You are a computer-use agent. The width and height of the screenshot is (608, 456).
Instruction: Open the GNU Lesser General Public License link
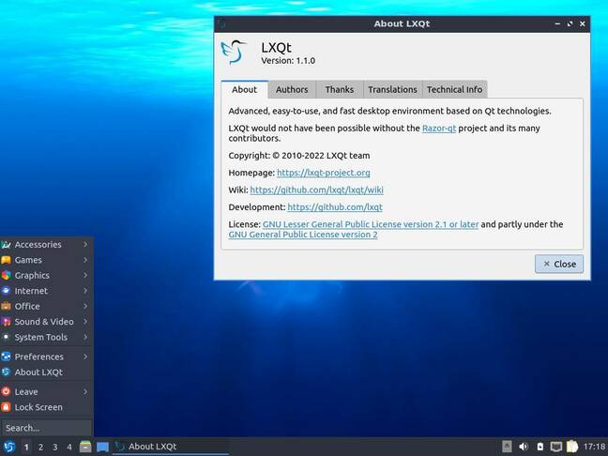point(371,224)
